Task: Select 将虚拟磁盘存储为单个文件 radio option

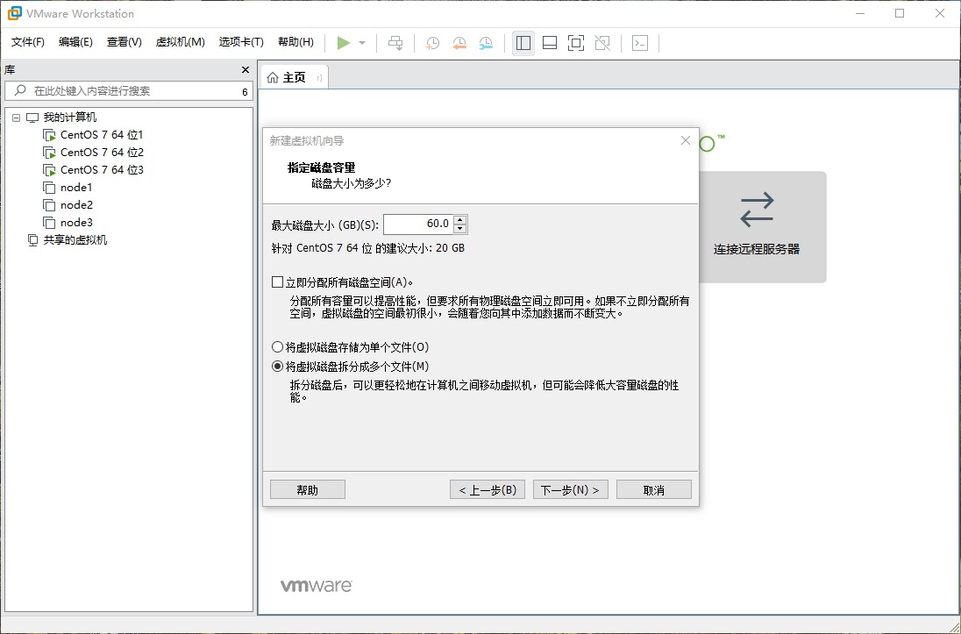Action: click(277, 347)
